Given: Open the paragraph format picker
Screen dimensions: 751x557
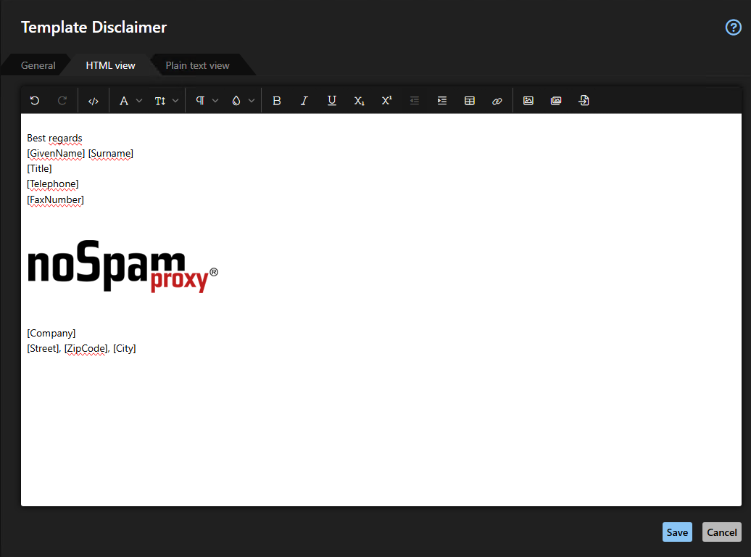Looking at the screenshot, I should (x=200, y=101).
